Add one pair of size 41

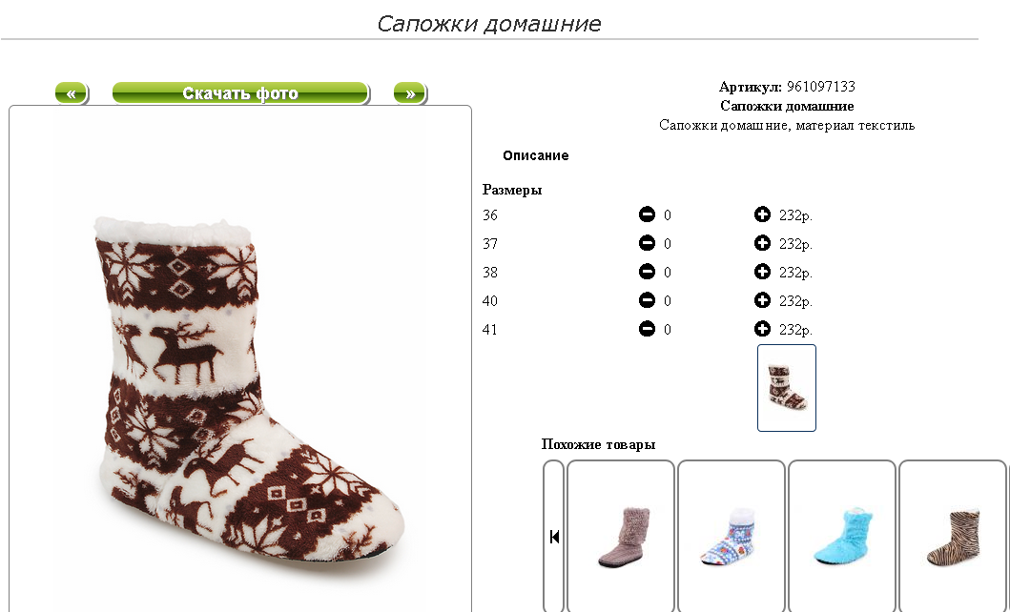[x=762, y=329]
